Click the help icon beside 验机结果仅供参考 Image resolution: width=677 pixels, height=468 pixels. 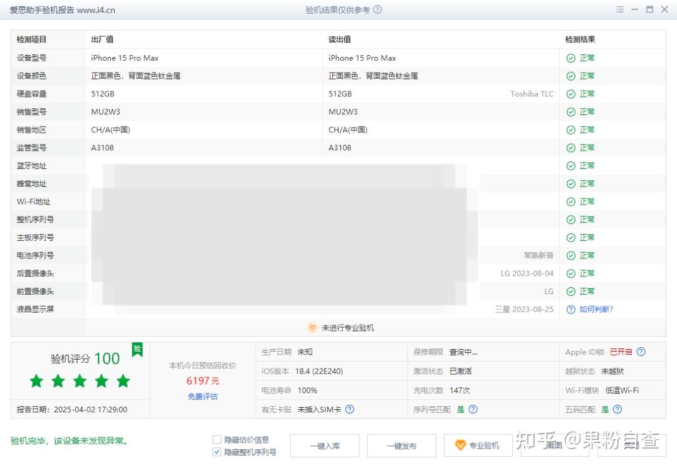point(377,9)
